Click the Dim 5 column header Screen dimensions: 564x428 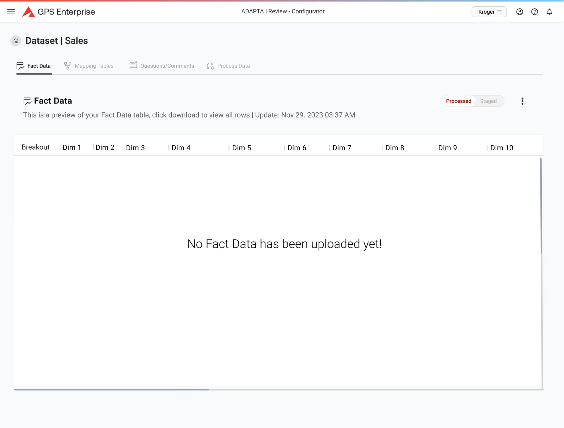pos(241,148)
